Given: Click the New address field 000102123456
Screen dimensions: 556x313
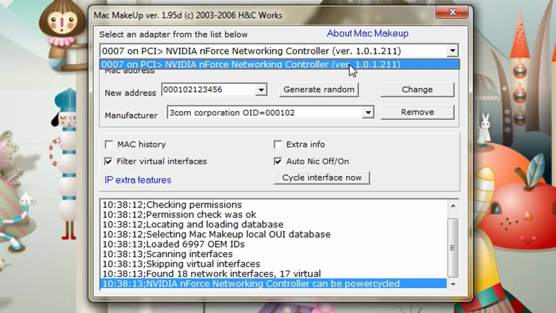Looking at the screenshot, I should coord(208,90).
